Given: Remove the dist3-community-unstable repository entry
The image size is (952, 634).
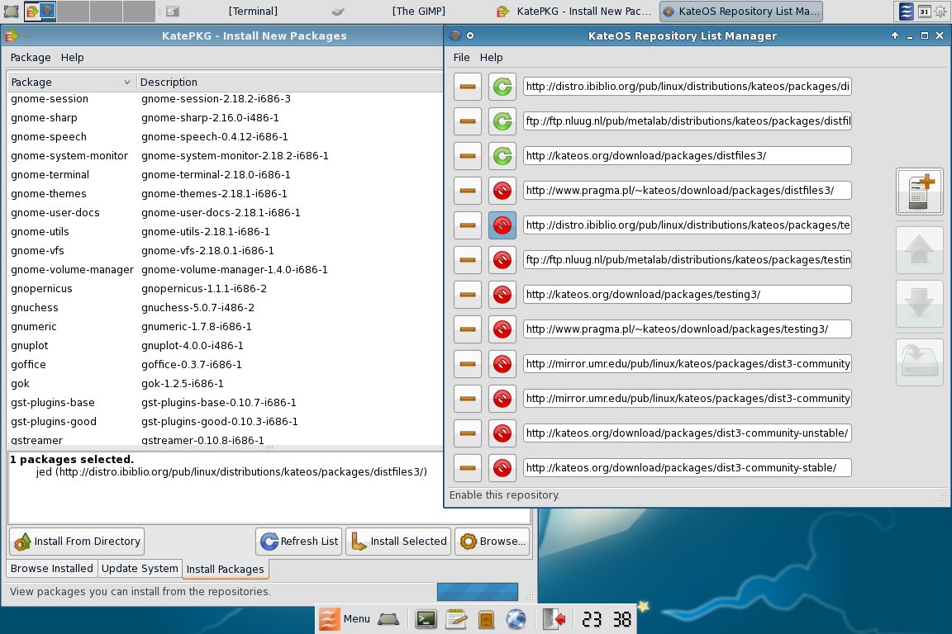Looking at the screenshot, I should coord(468,433).
